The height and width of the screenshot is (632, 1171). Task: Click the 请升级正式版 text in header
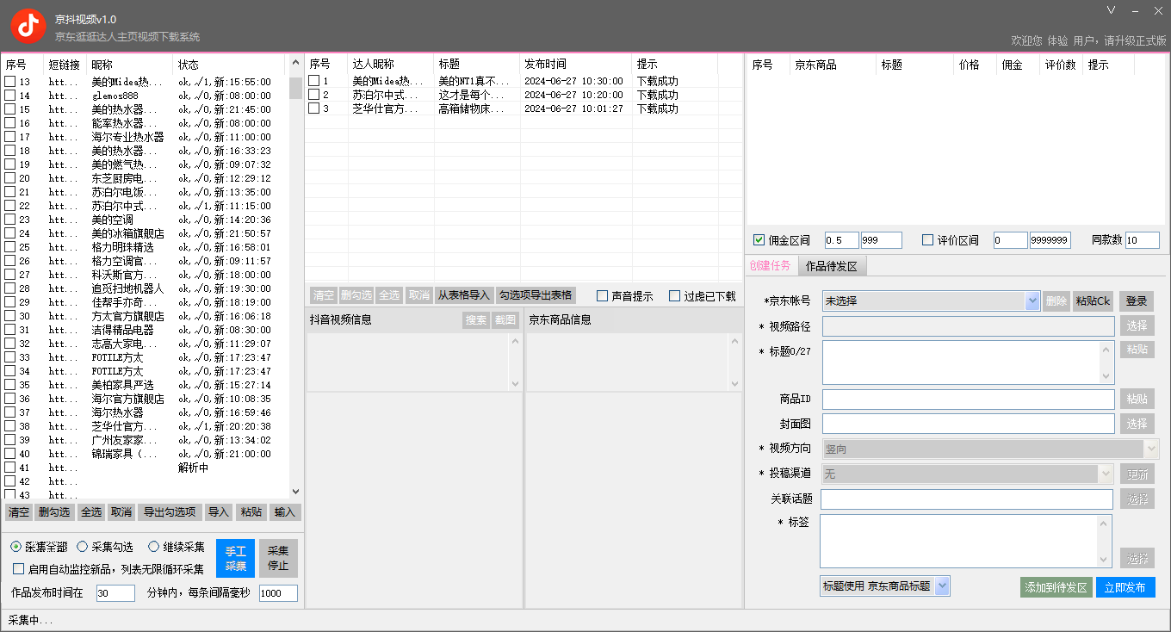(x=1135, y=40)
